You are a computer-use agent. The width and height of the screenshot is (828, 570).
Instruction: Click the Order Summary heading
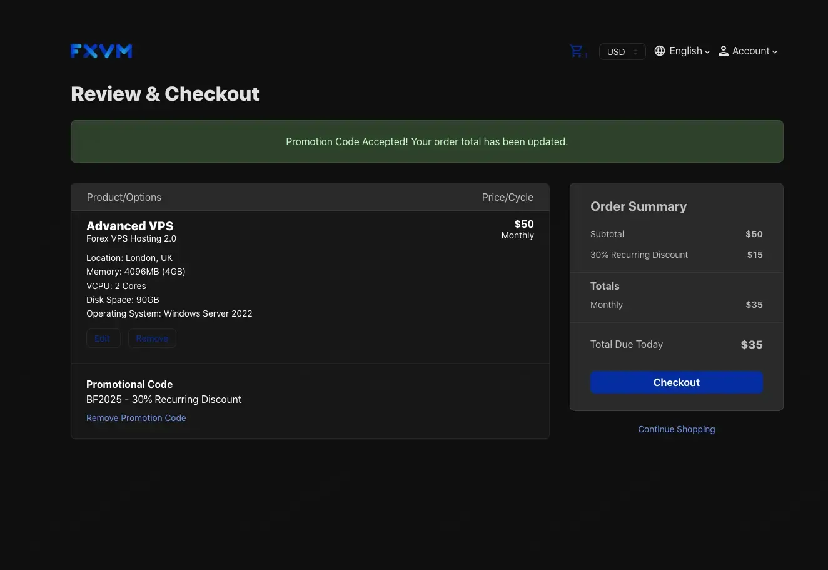[639, 206]
